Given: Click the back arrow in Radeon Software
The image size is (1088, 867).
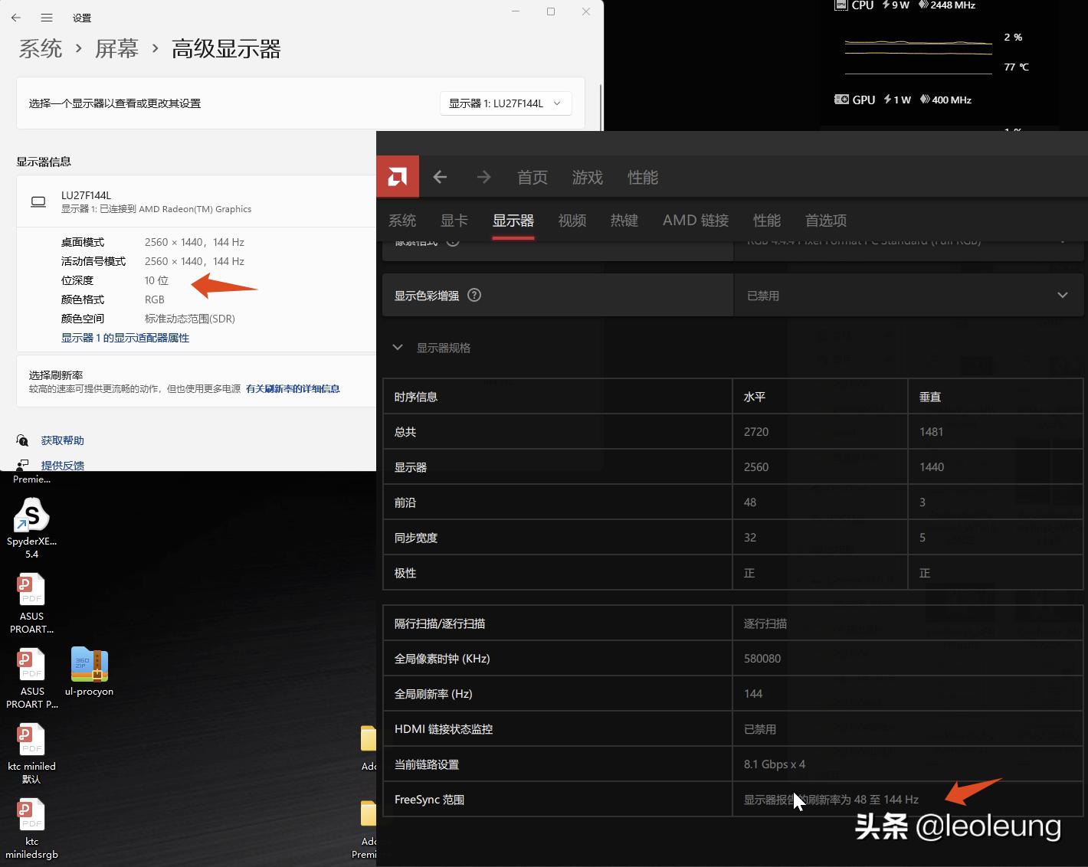Looking at the screenshot, I should click(440, 176).
